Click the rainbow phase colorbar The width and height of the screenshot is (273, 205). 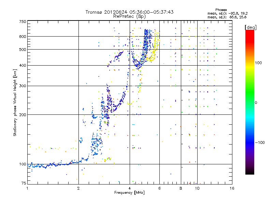point(250,102)
